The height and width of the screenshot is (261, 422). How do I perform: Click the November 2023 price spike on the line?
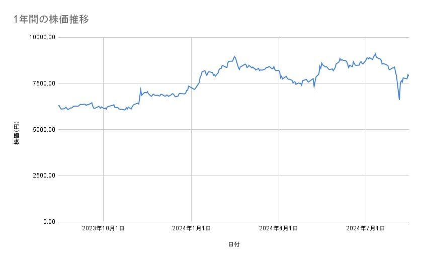point(141,90)
